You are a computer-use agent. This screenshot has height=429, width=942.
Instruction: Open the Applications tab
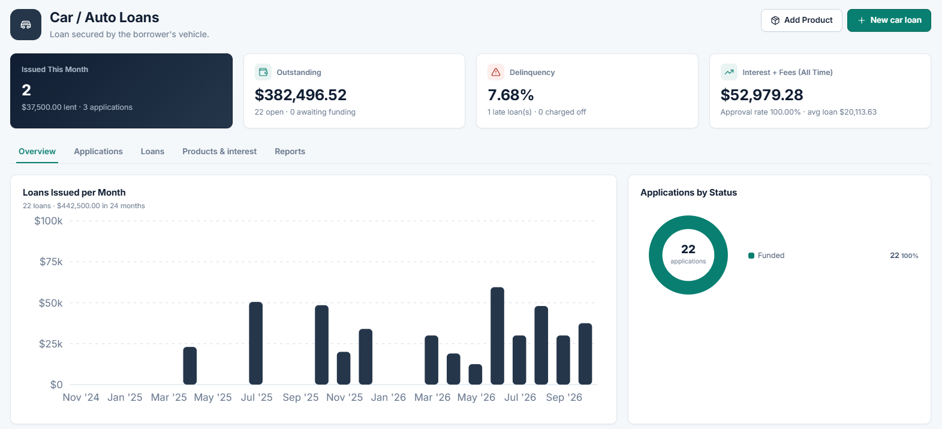[x=98, y=152]
